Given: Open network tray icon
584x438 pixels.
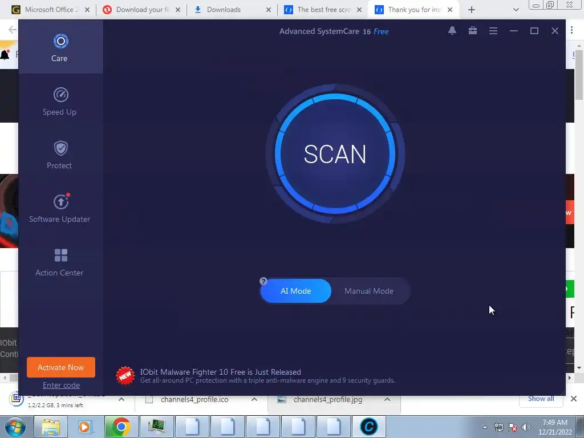Looking at the screenshot, I should (498, 427).
